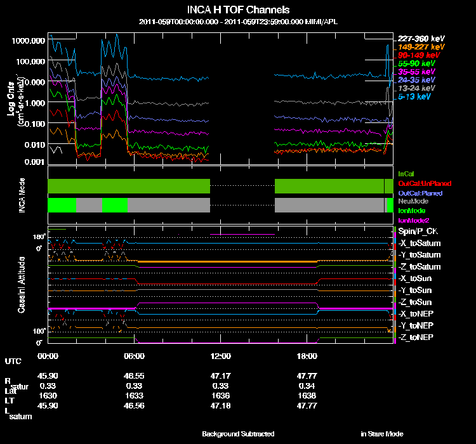This screenshot has height=444, width=476.
Task: Click the INCA H TOF Channels title
Action: click(x=239, y=10)
